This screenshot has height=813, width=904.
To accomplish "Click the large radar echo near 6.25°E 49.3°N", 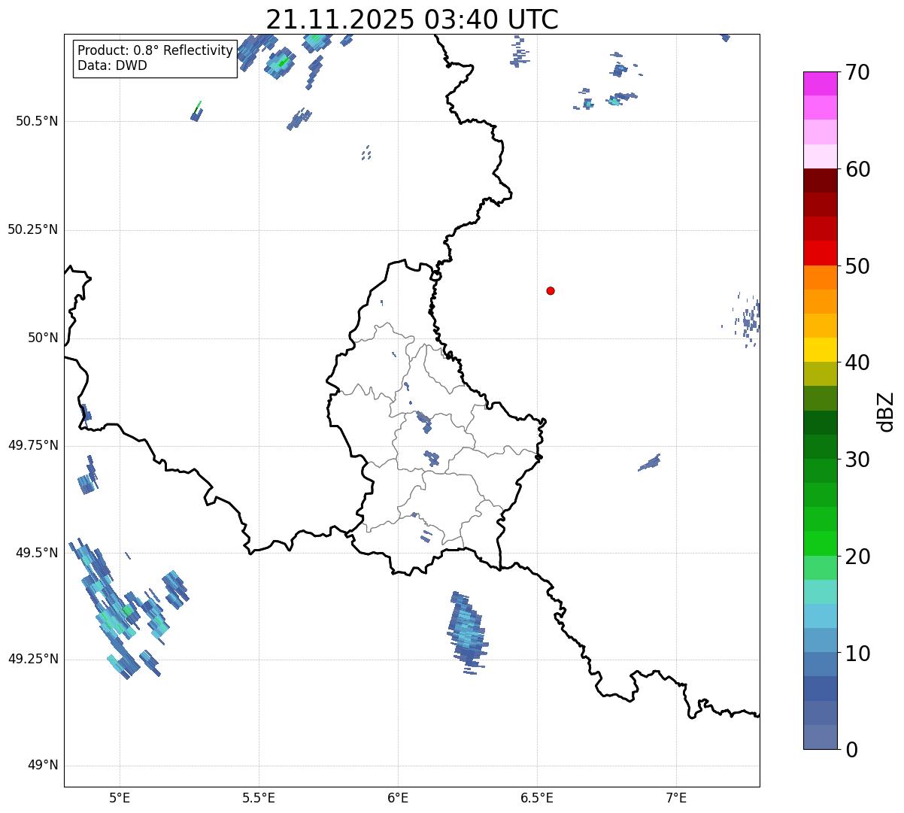I will [x=468, y=632].
